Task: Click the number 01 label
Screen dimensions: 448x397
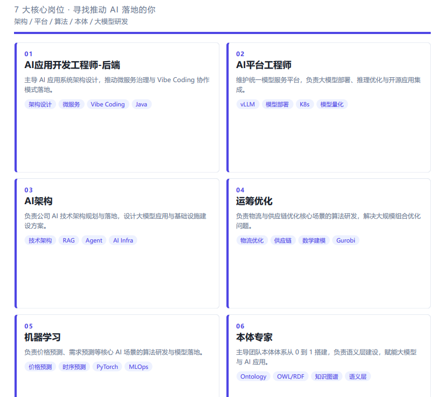Action: (28, 54)
